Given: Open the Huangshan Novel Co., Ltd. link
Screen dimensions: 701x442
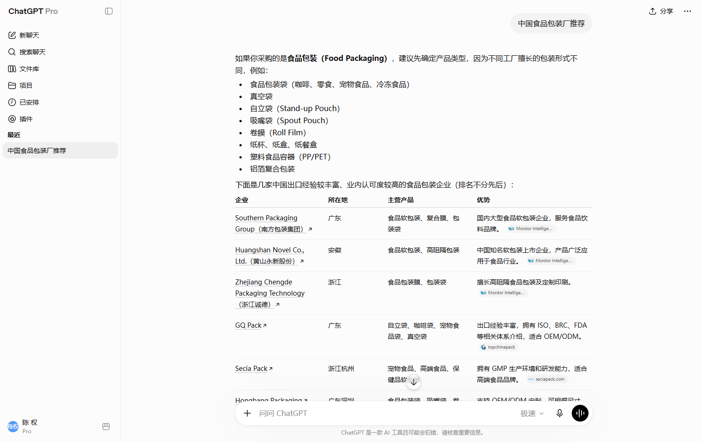Looking at the screenshot, I should [270, 256].
